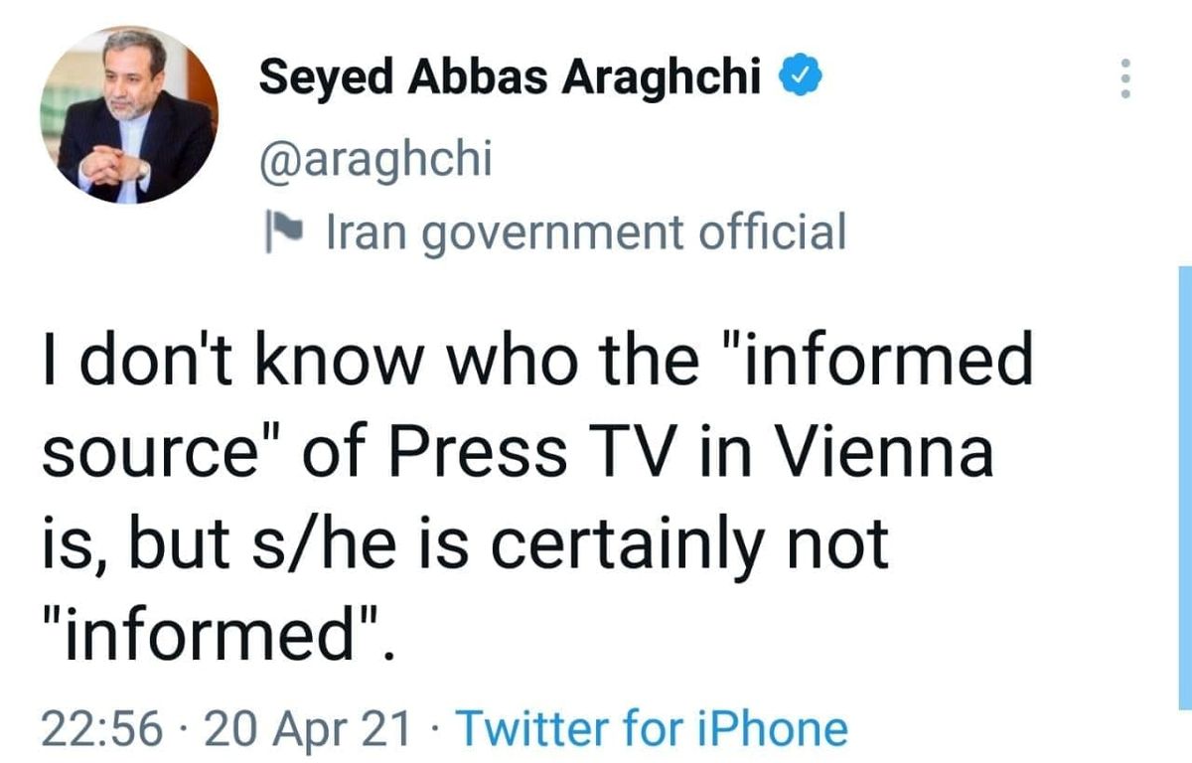Click the blue vertical bar at right edge

click(x=1184, y=487)
